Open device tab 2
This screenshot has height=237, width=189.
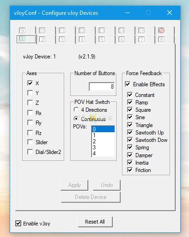pyautogui.click(x=42, y=40)
